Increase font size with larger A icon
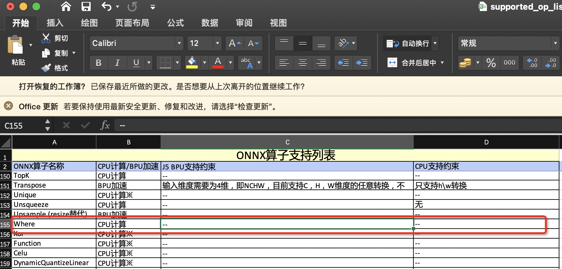Viewport: 562px width, 269px height. tap(235, 43)
